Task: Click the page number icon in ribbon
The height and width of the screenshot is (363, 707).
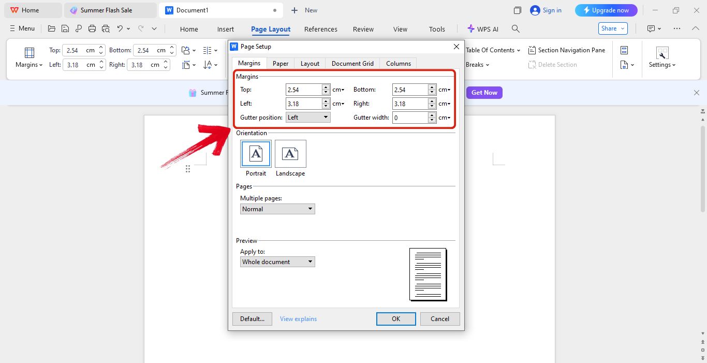Action: (624, 65)
